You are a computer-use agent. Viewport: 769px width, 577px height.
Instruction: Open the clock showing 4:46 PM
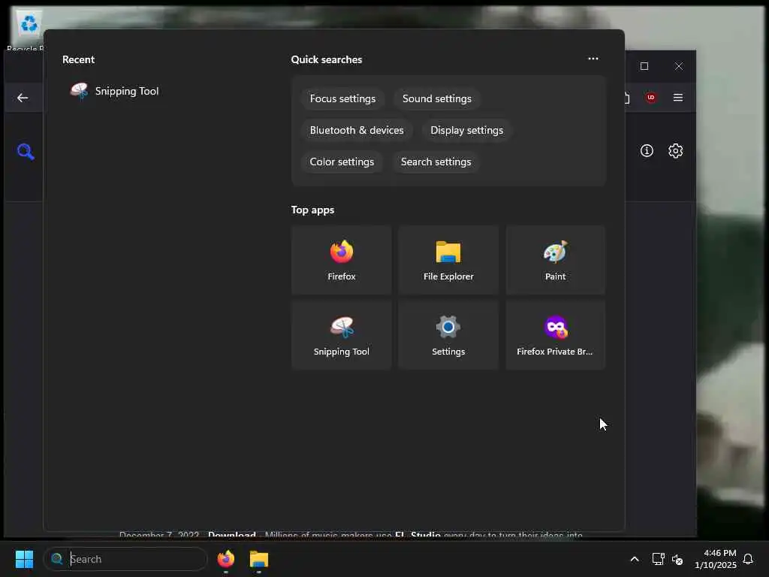coord(715,559)
